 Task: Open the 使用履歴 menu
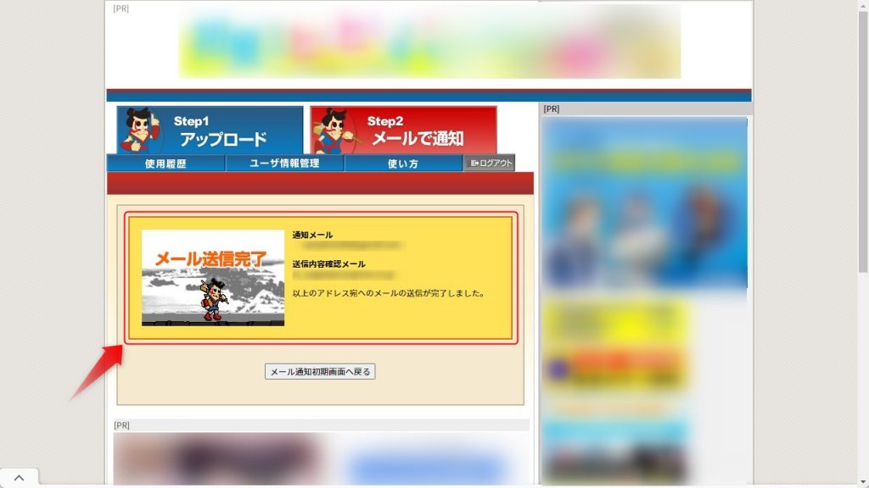tap(165, 164)
